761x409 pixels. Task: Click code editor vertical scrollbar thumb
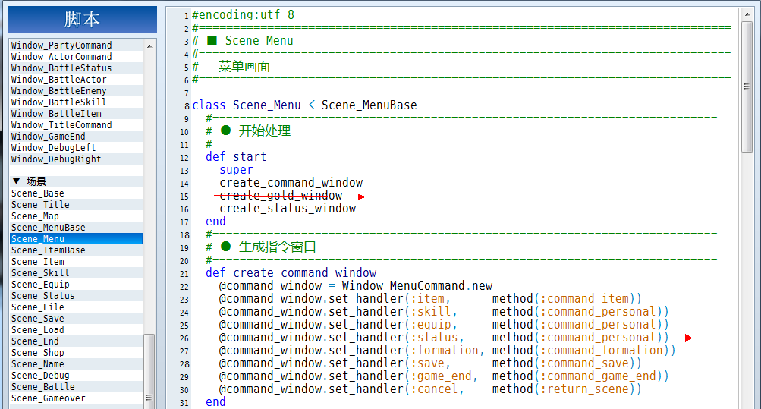747,87
